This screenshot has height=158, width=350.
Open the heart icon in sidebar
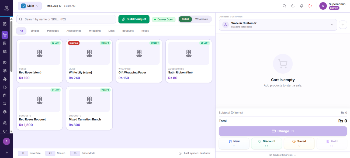5,131
